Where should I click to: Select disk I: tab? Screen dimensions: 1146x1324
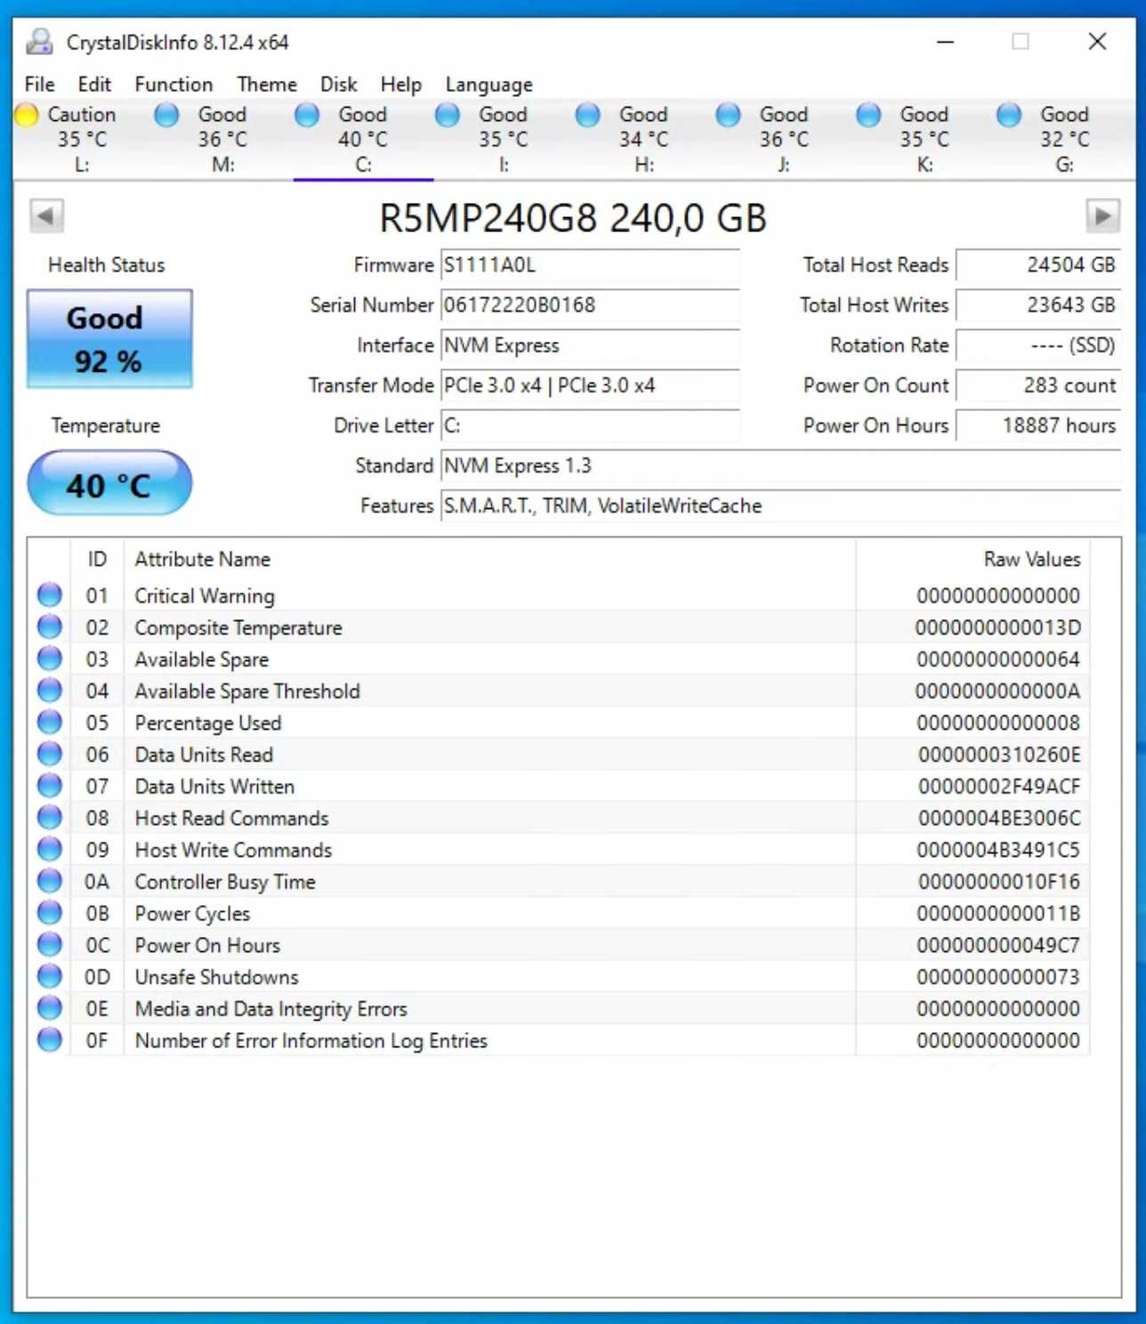(x=504, y=139)
